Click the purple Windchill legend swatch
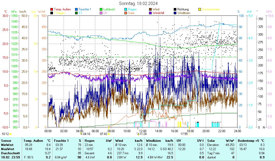This screenshot has height=161, width=275. (151, 13)
